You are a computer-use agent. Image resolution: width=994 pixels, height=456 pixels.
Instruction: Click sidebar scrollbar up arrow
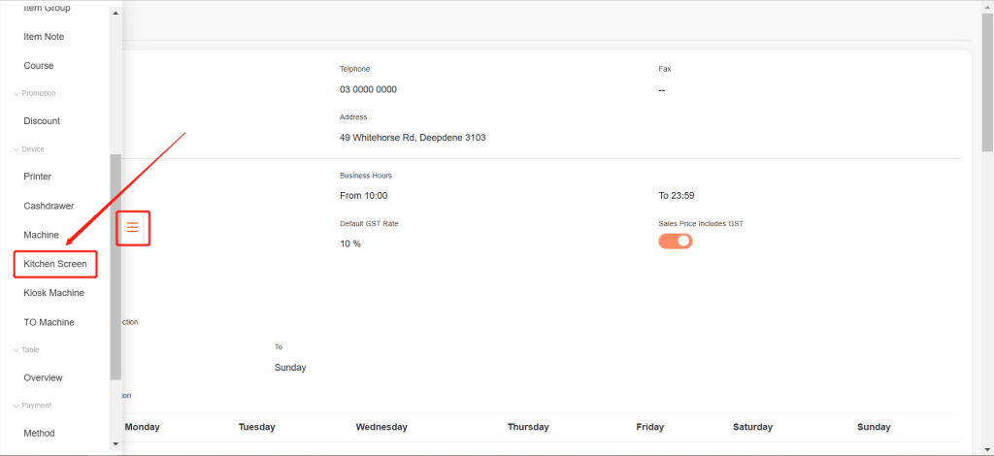[116, 14]
